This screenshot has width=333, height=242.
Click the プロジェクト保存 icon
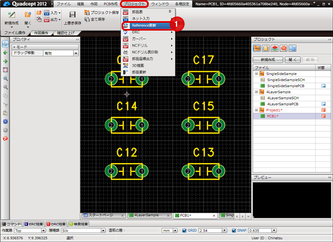87,13
